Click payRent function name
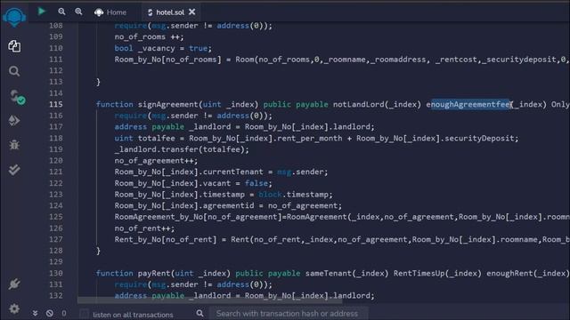 click(x=154, y=273)
